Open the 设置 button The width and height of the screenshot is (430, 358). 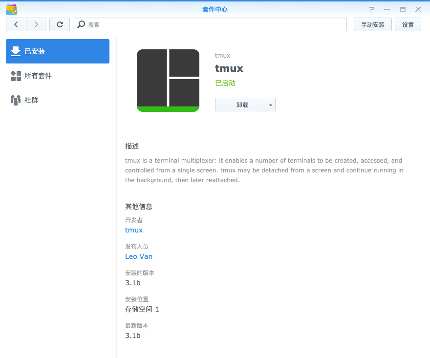click(x=408, y=24)
